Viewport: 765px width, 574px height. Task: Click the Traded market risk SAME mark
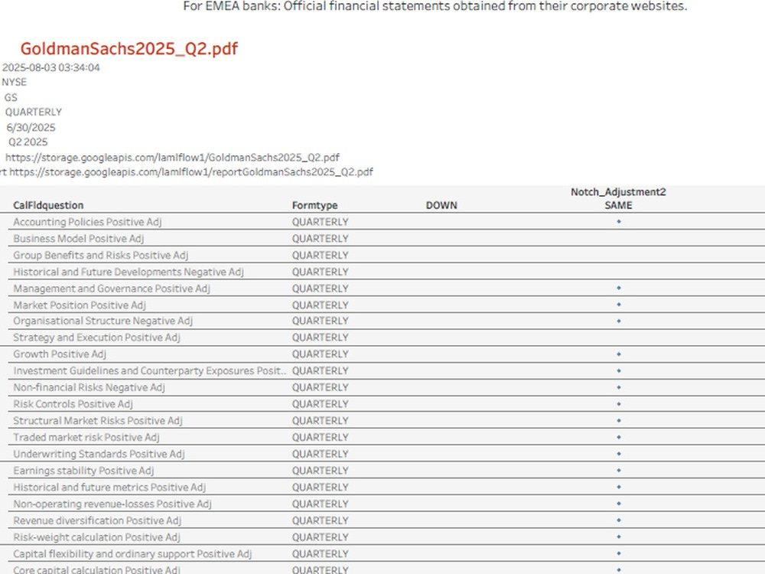619,437
